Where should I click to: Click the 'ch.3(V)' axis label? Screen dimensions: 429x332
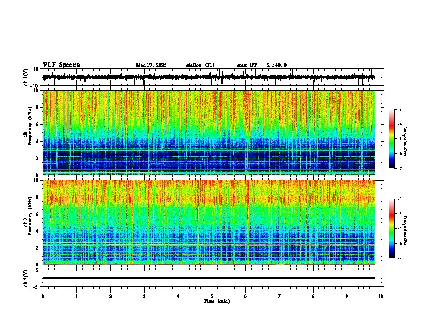(25, 278)
